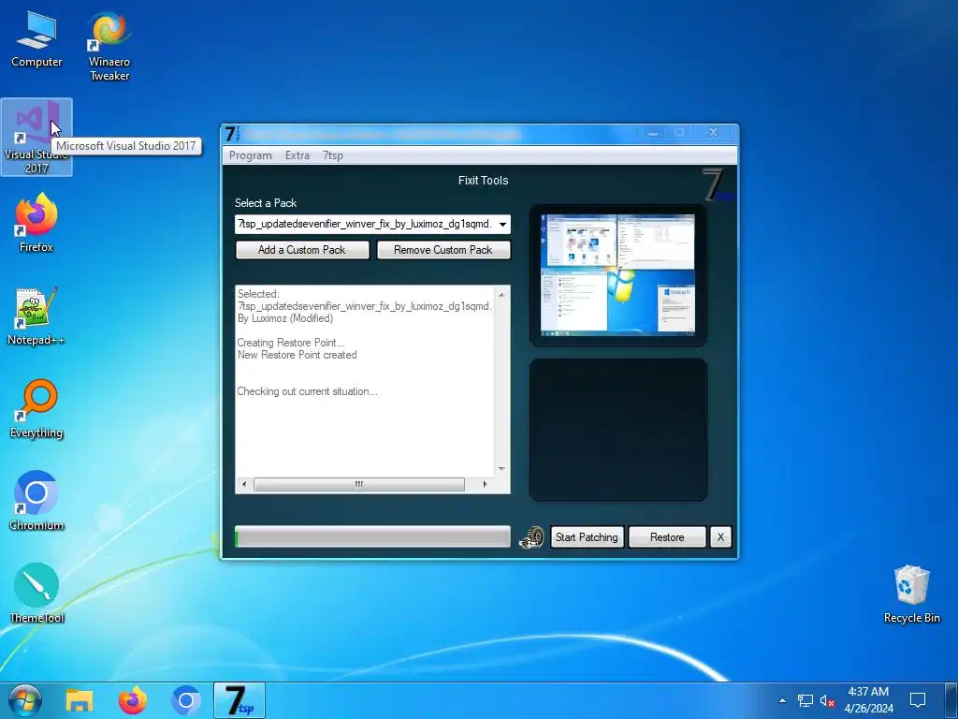Click the log's horizontal scrollbar thumb
Viewport: 958px width, 719px height.
[359, 484]
